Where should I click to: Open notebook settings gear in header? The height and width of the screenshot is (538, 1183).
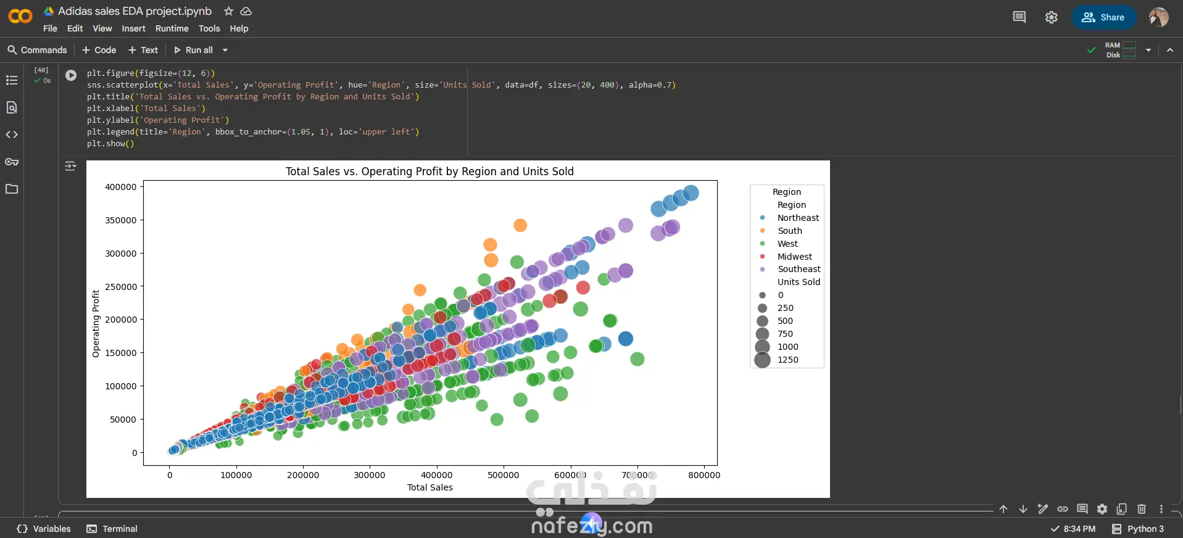point(1052,17)
